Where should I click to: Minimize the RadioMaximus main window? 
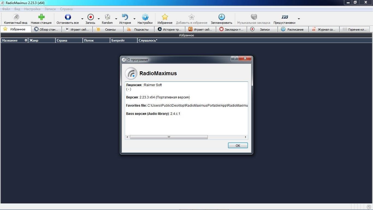click(x=348, y=2)
